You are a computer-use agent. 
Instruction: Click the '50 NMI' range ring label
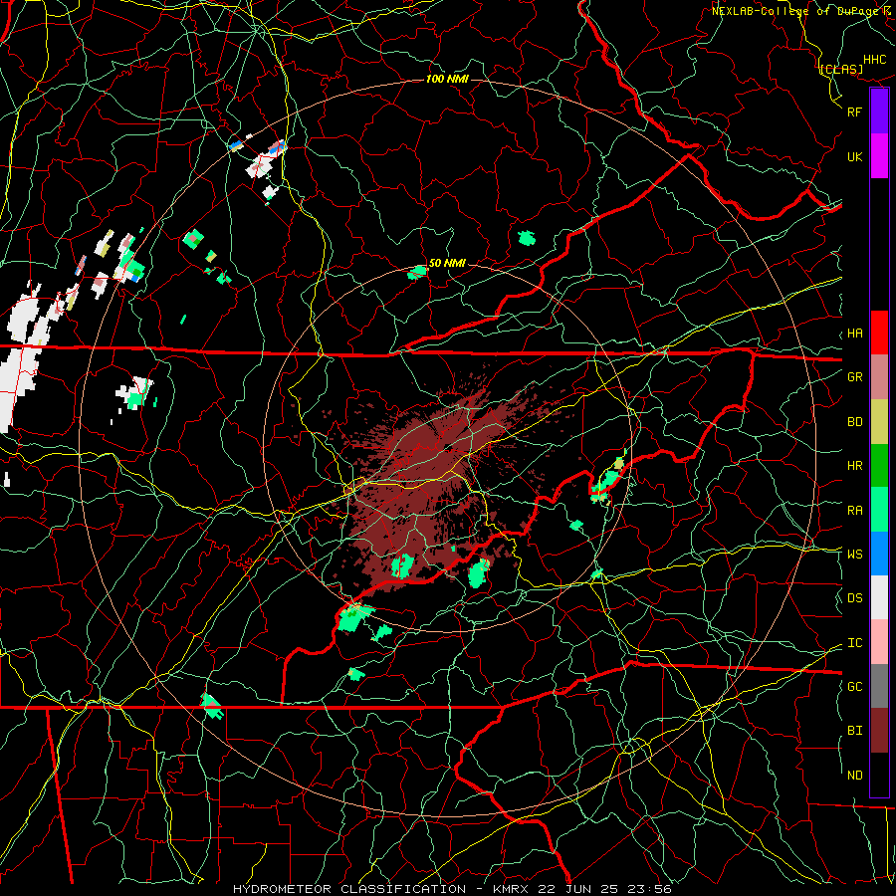[x=447, y=263]
